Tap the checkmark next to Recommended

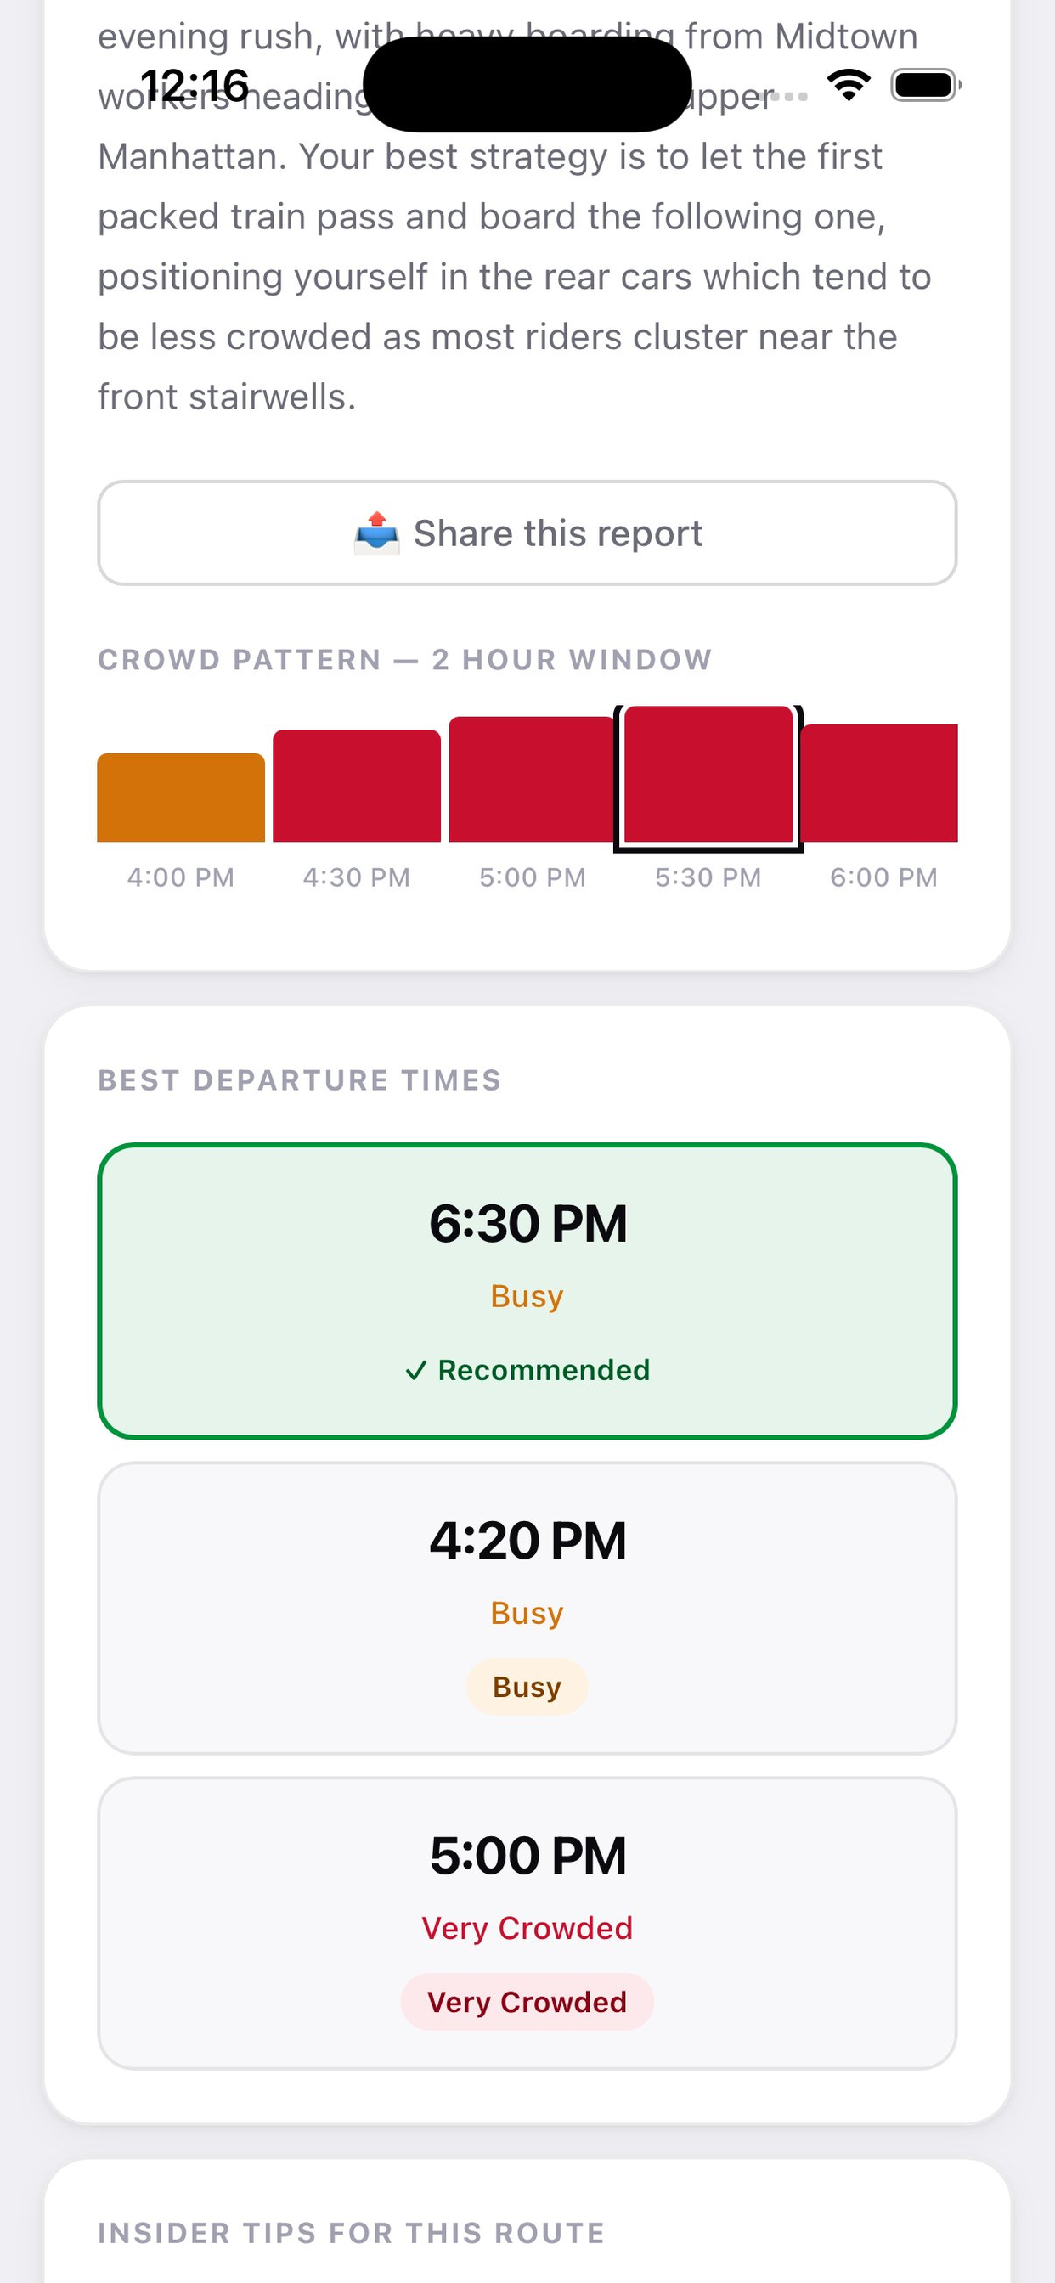(415, 1370)
